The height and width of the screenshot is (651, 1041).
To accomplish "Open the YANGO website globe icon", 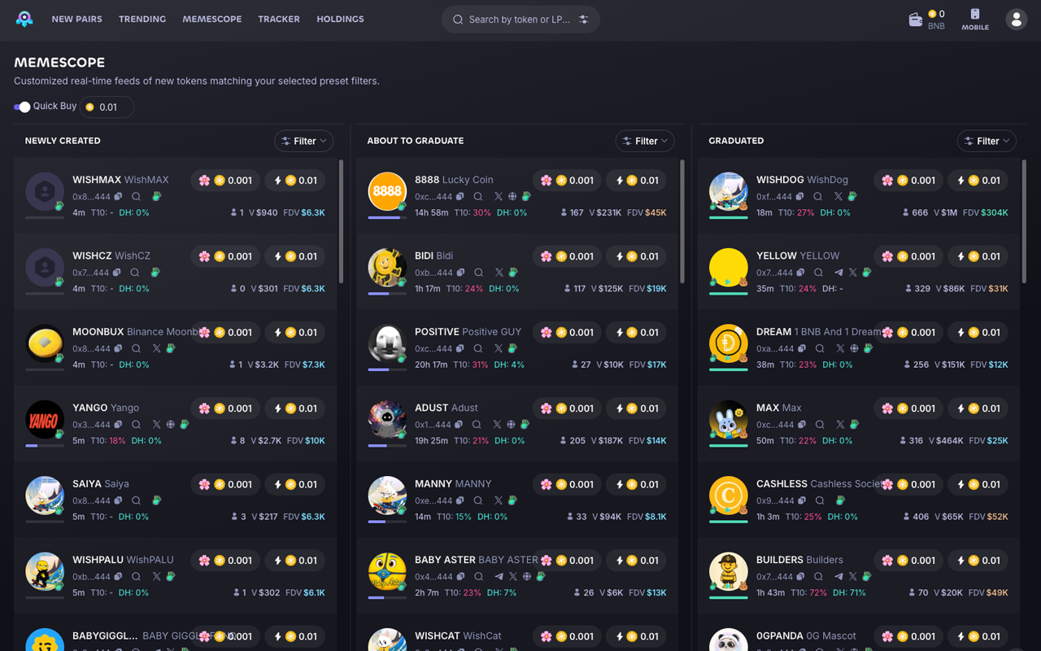I will coord(170,425).
